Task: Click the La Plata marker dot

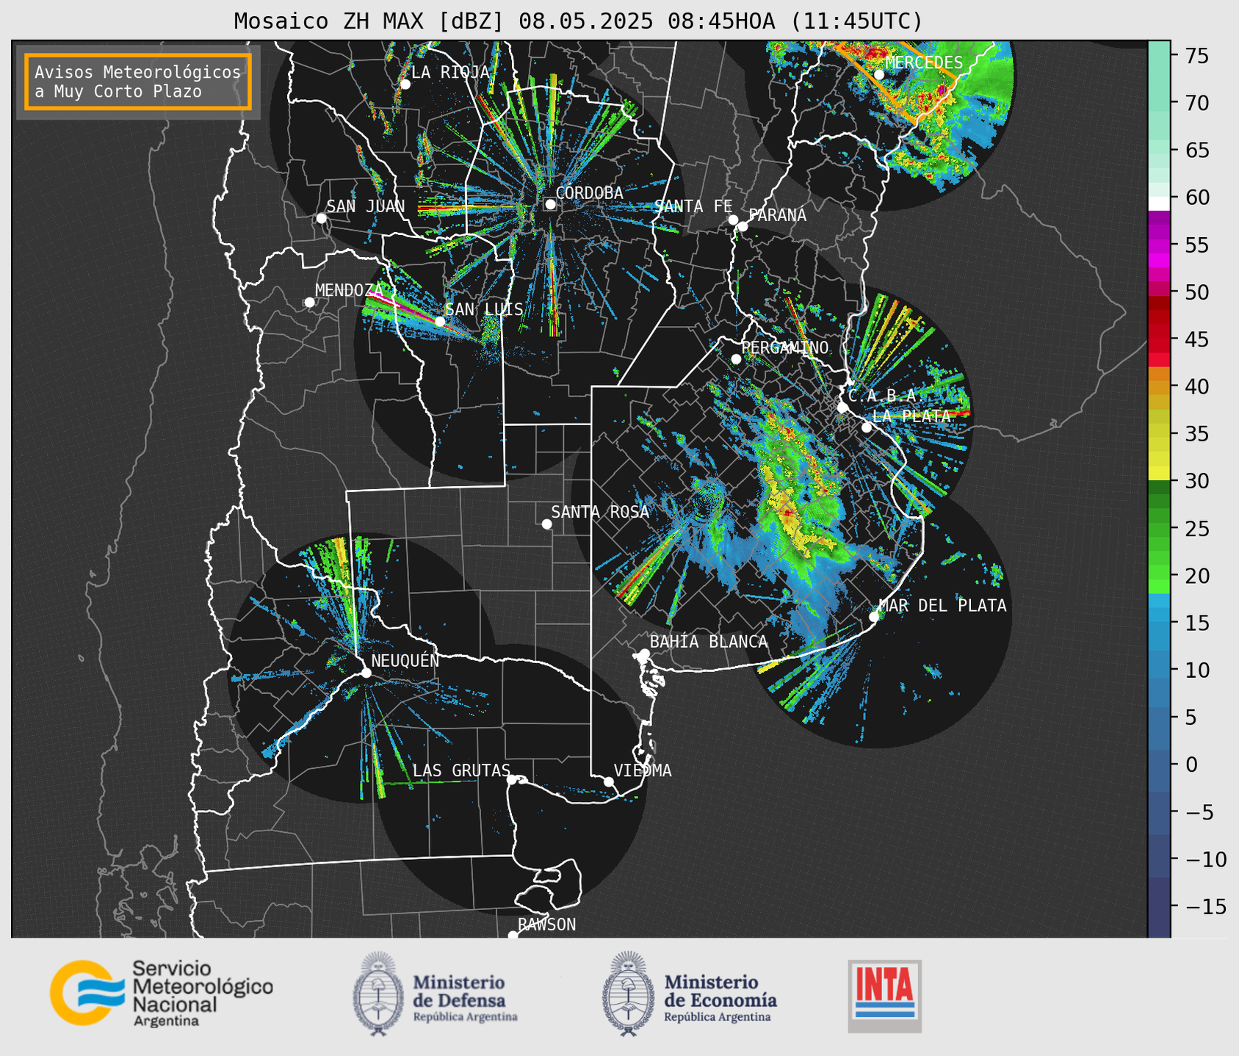Action: [x=867, y=427]
